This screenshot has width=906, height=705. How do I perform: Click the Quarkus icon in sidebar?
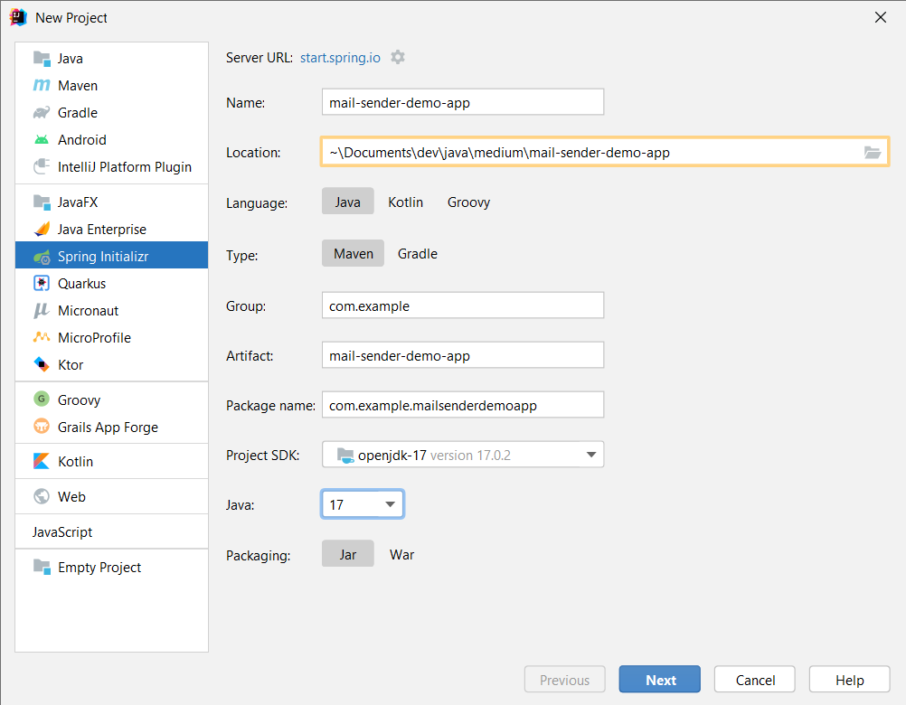(42, 284)
